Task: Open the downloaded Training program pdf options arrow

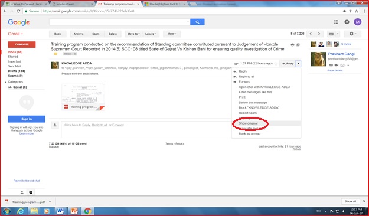Action: click(50, 202)
